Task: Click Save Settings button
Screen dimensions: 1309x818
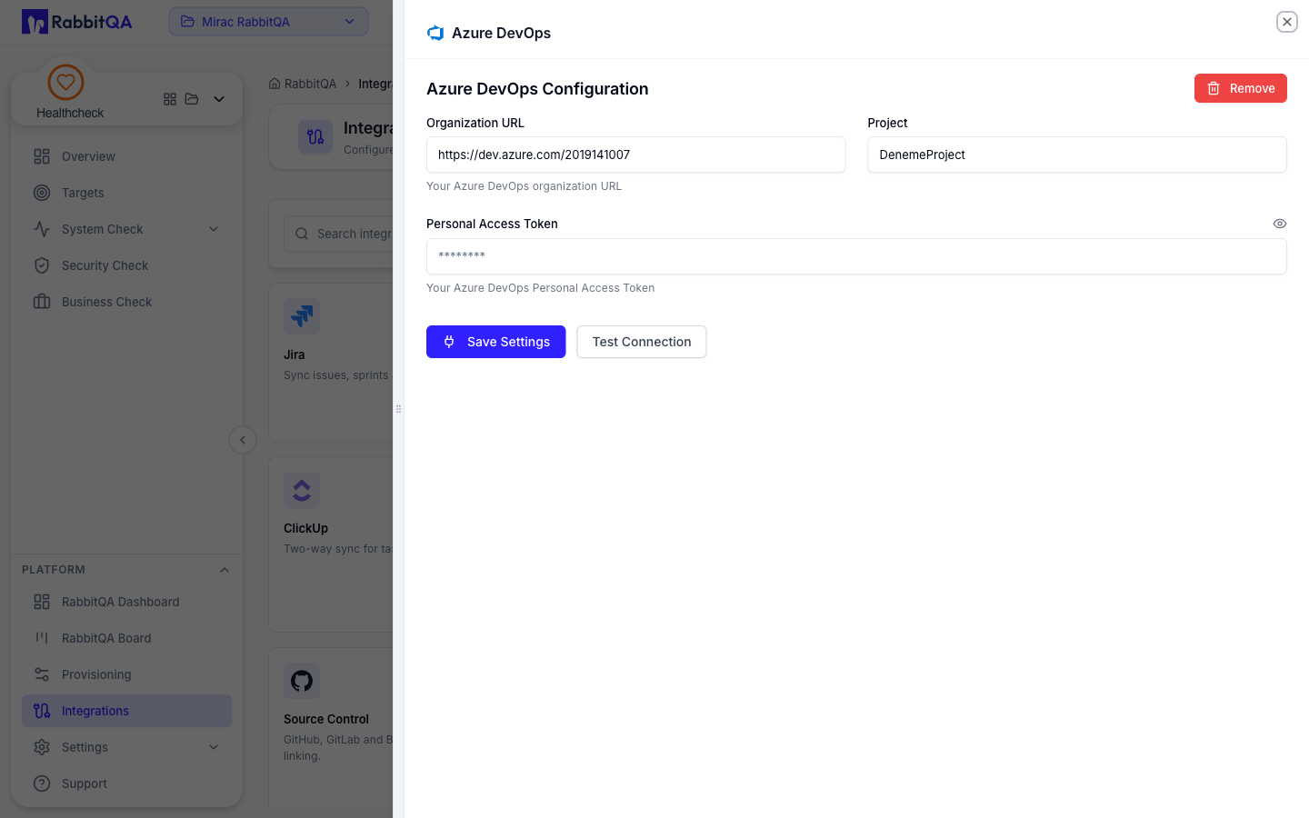Action: click(496, 342)
